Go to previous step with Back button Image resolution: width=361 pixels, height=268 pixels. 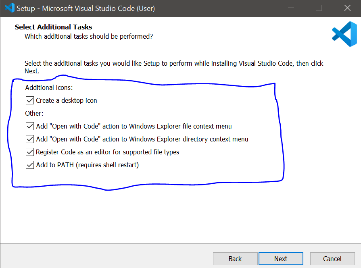coord(235,259)
